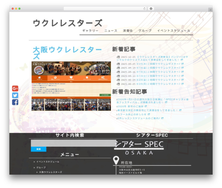Click the 所在地 address heading
The image size is (222, 188).
click(127, 163)
